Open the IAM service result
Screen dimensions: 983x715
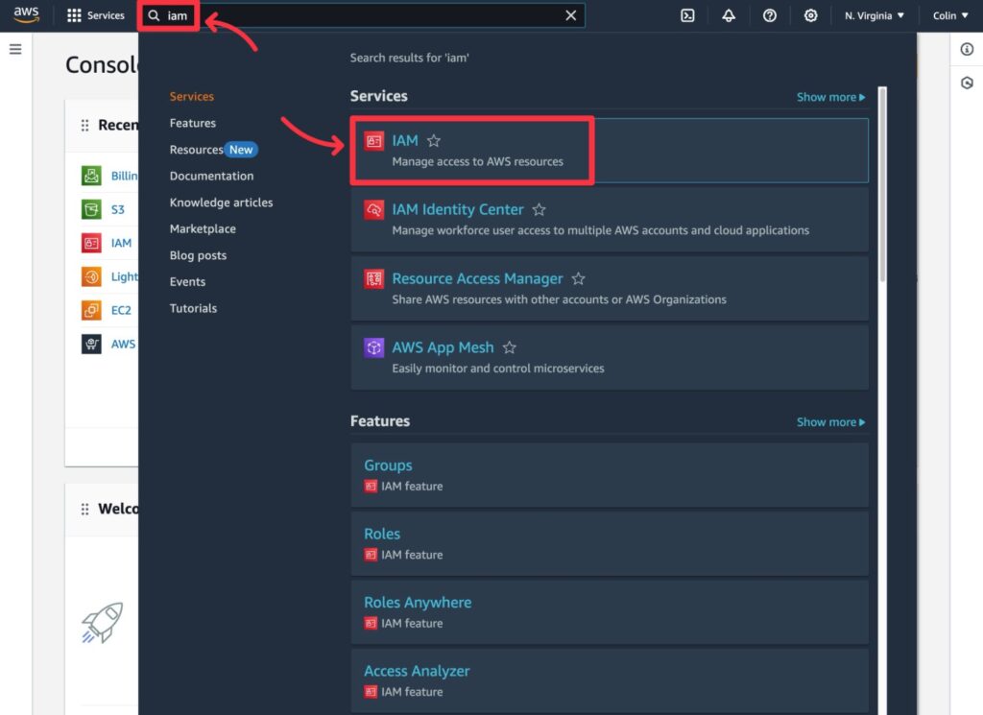(x=405, y=141)
